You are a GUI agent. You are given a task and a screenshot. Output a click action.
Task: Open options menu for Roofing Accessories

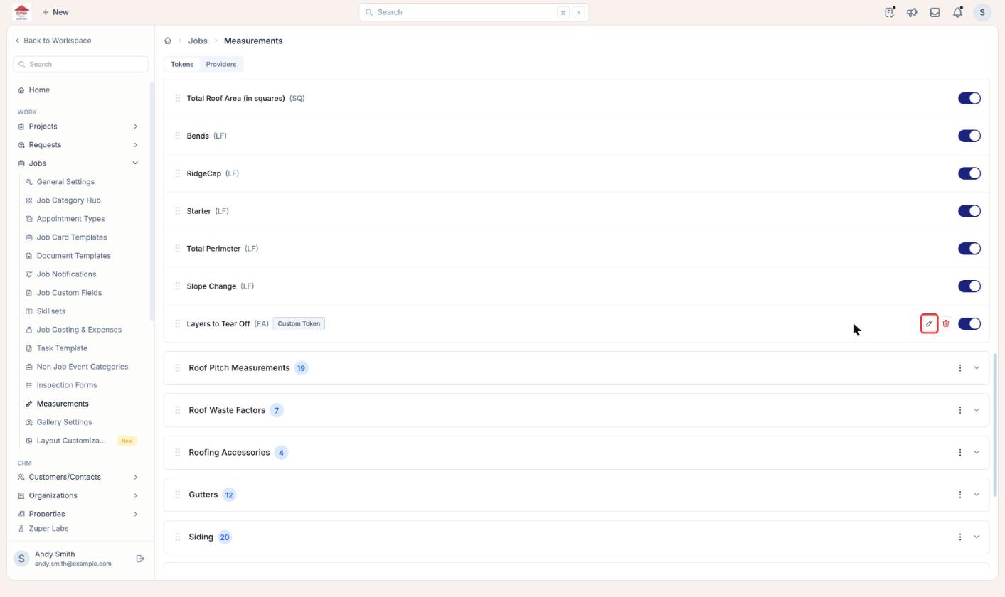tap(960, 453)
